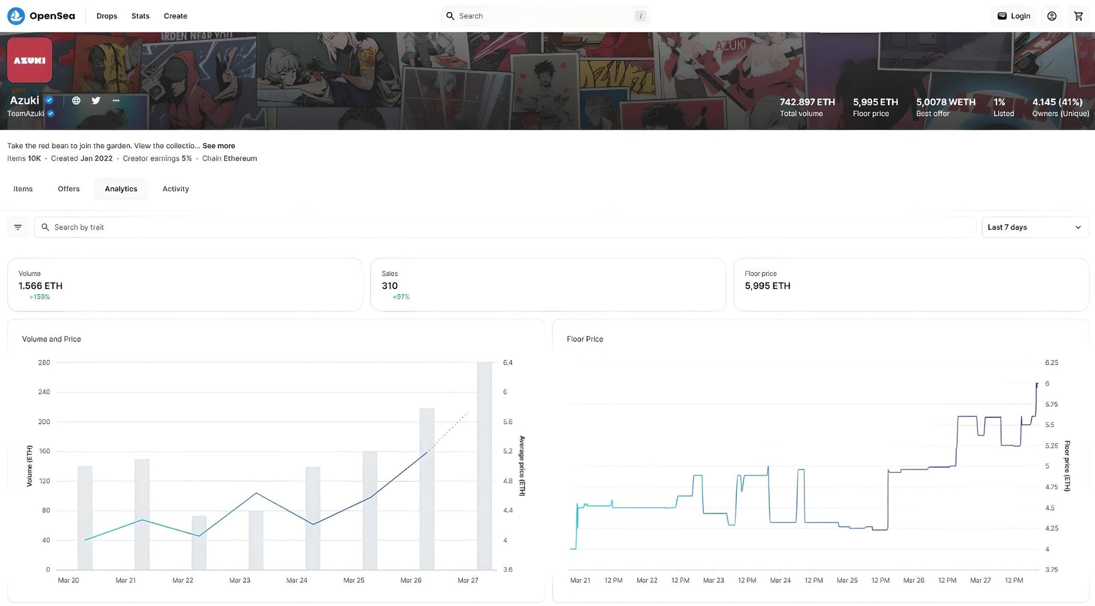Open the three-dot more options menu

click(116, 100)
